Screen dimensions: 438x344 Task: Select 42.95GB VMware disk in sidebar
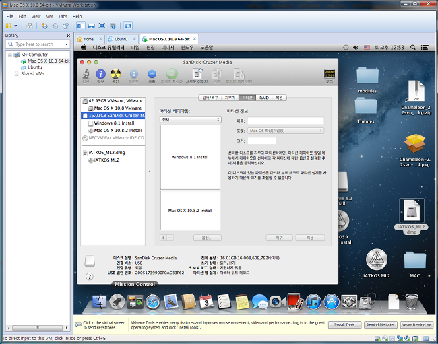pos(113,101)
